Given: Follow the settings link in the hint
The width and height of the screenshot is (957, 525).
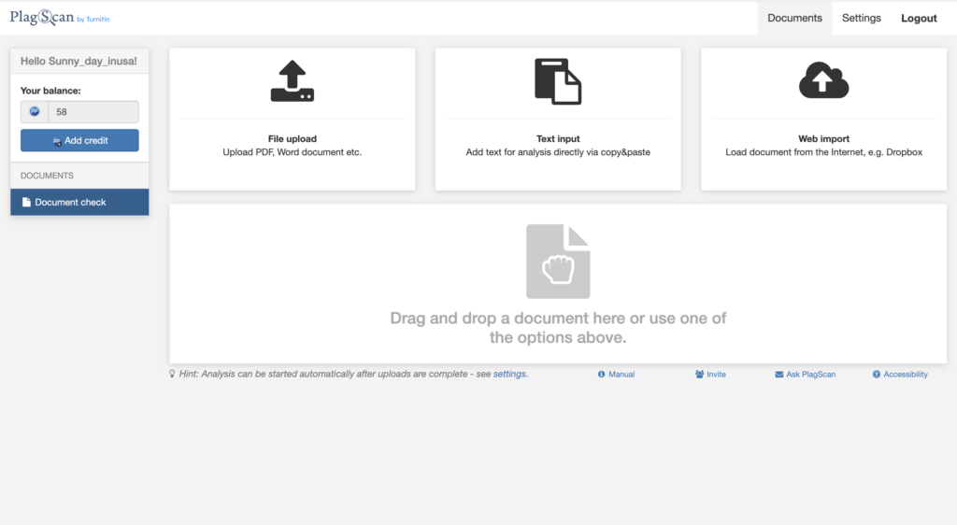Looking at the screenshot, I should coord(509,374).
